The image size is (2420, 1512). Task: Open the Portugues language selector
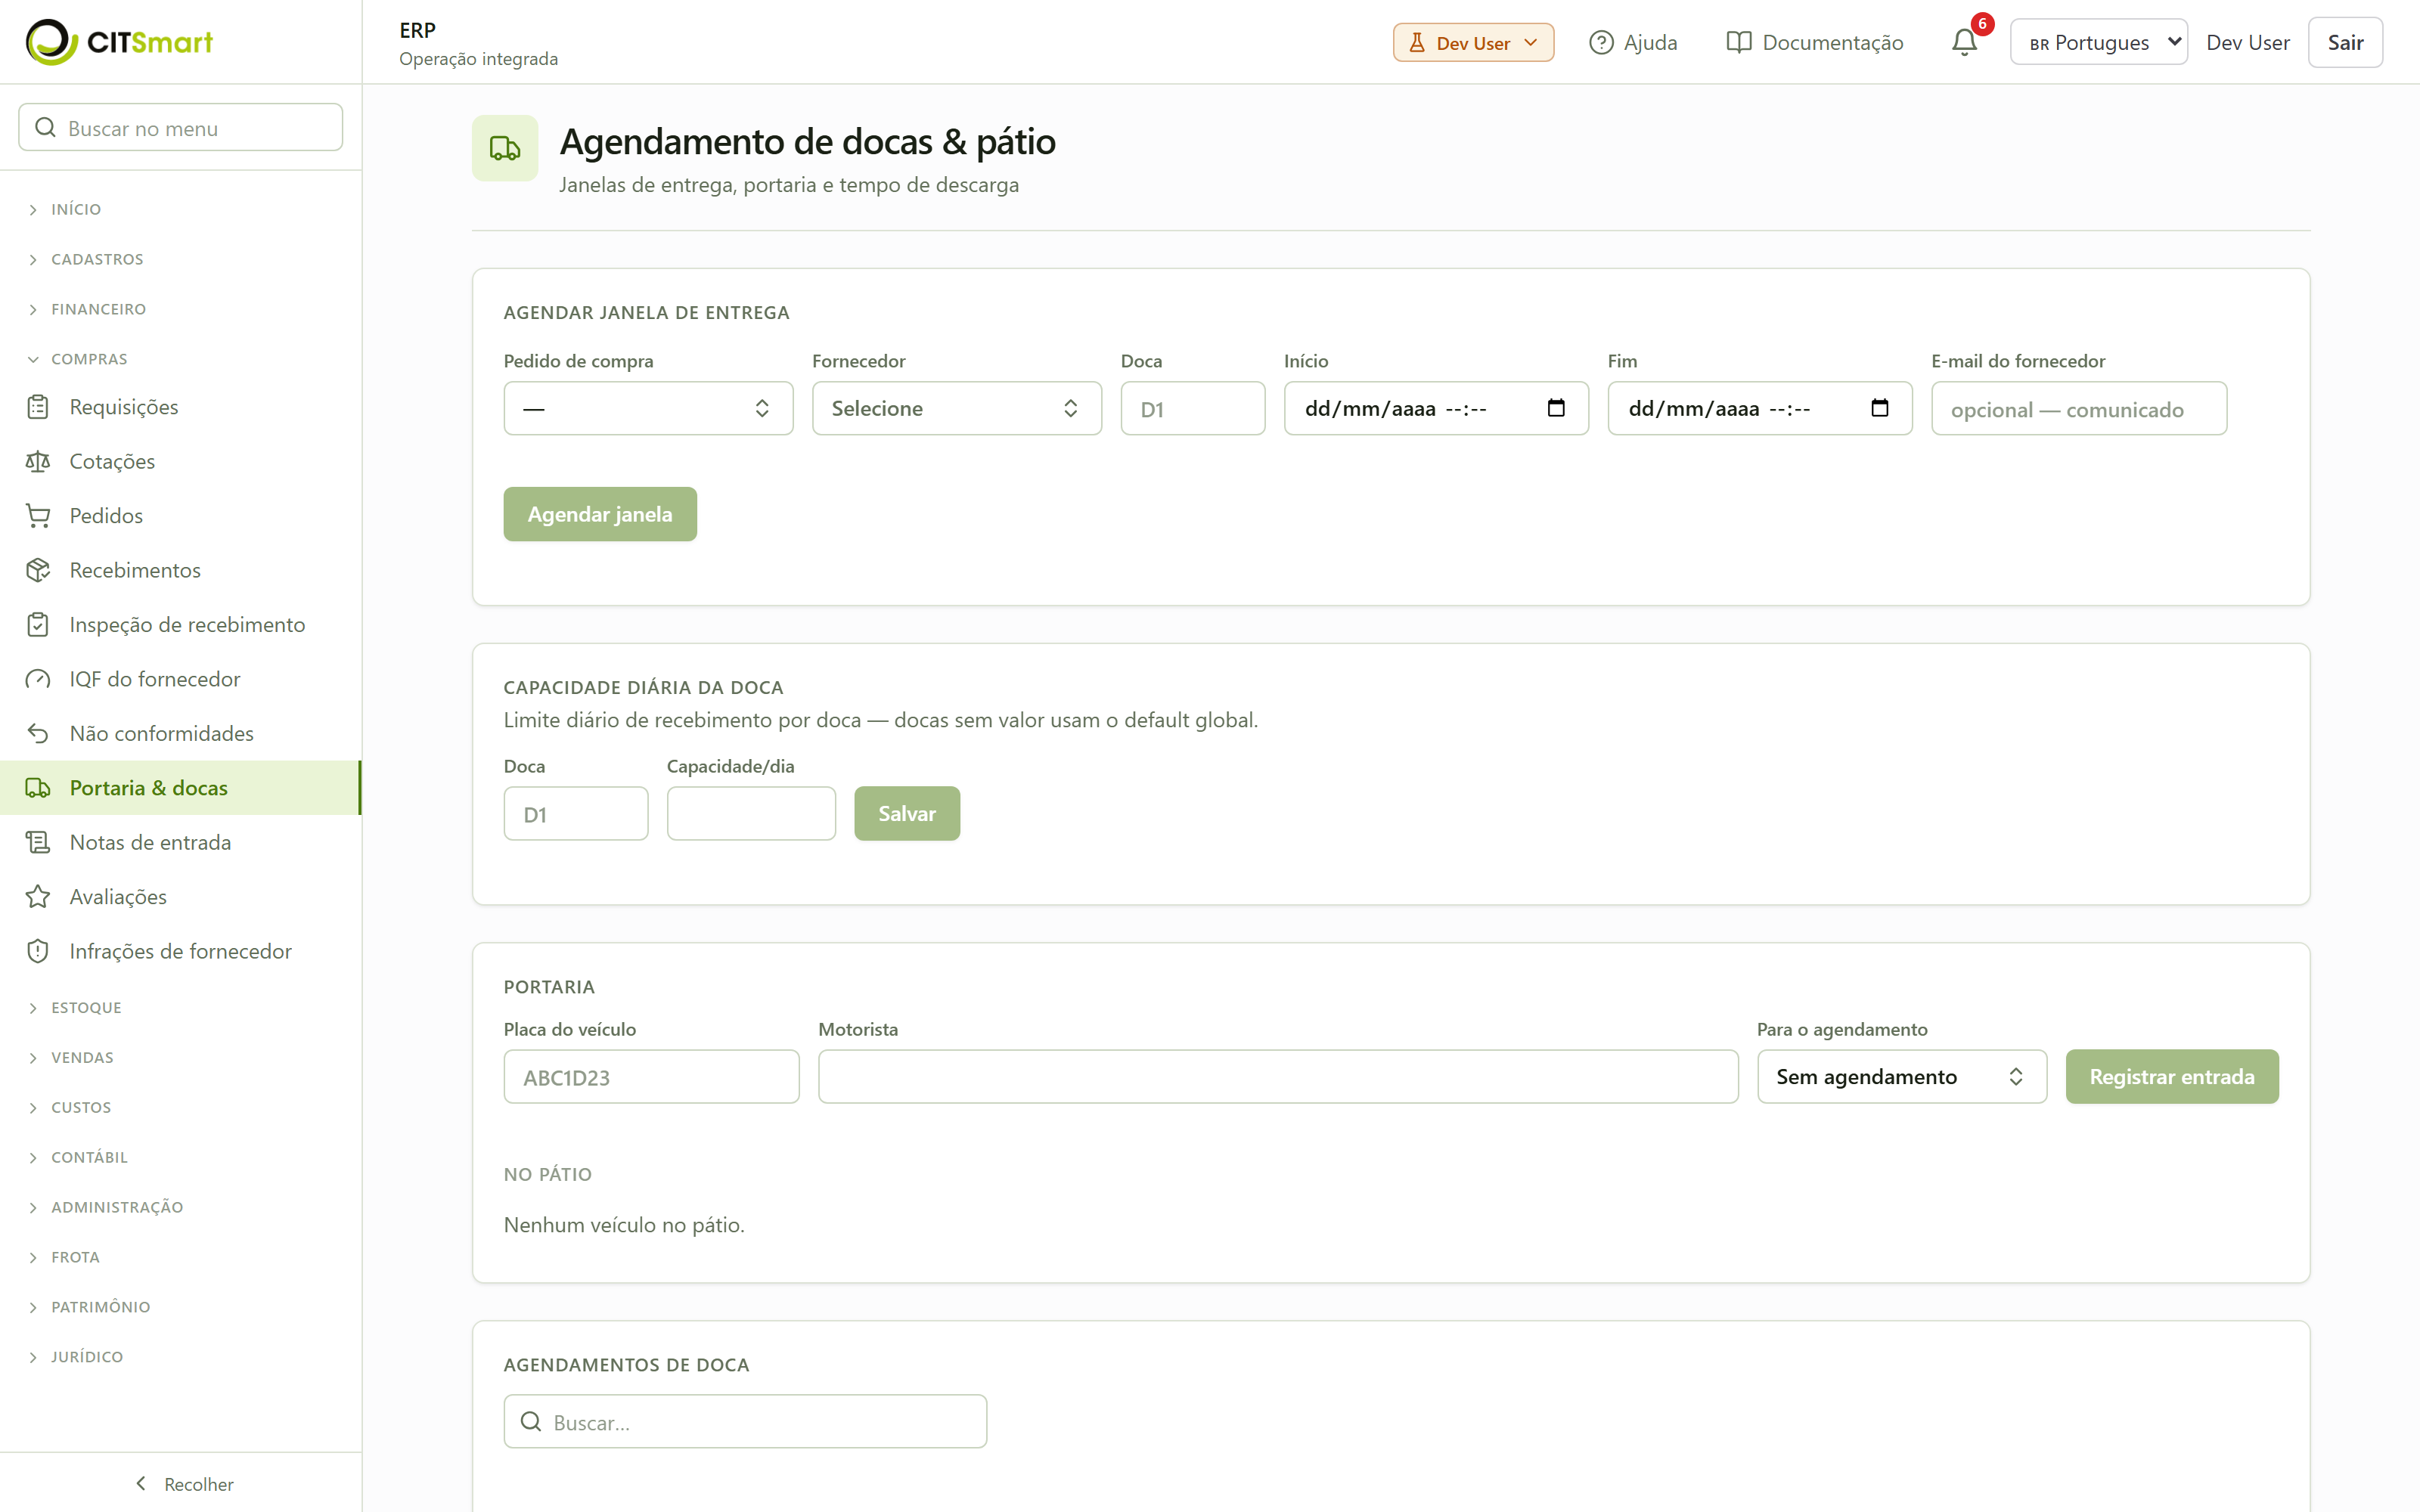[x=2098, y=42]
